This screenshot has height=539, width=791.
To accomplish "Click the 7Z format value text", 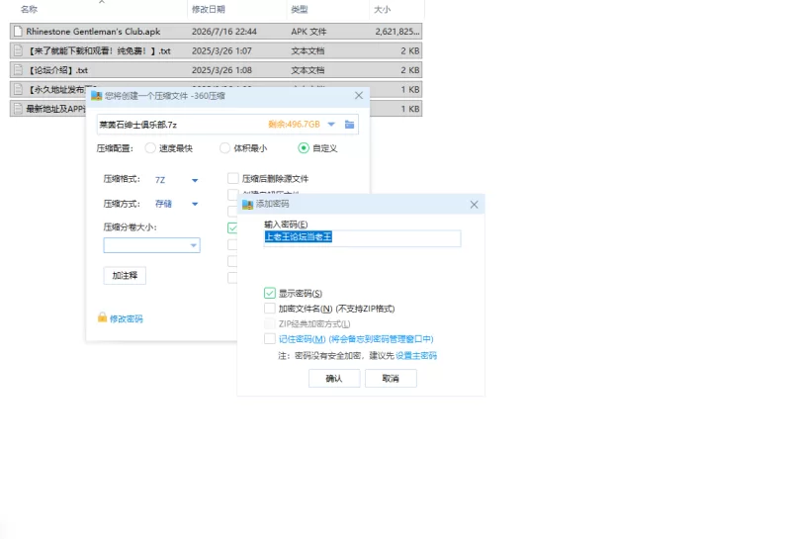I will click(160, 180).
